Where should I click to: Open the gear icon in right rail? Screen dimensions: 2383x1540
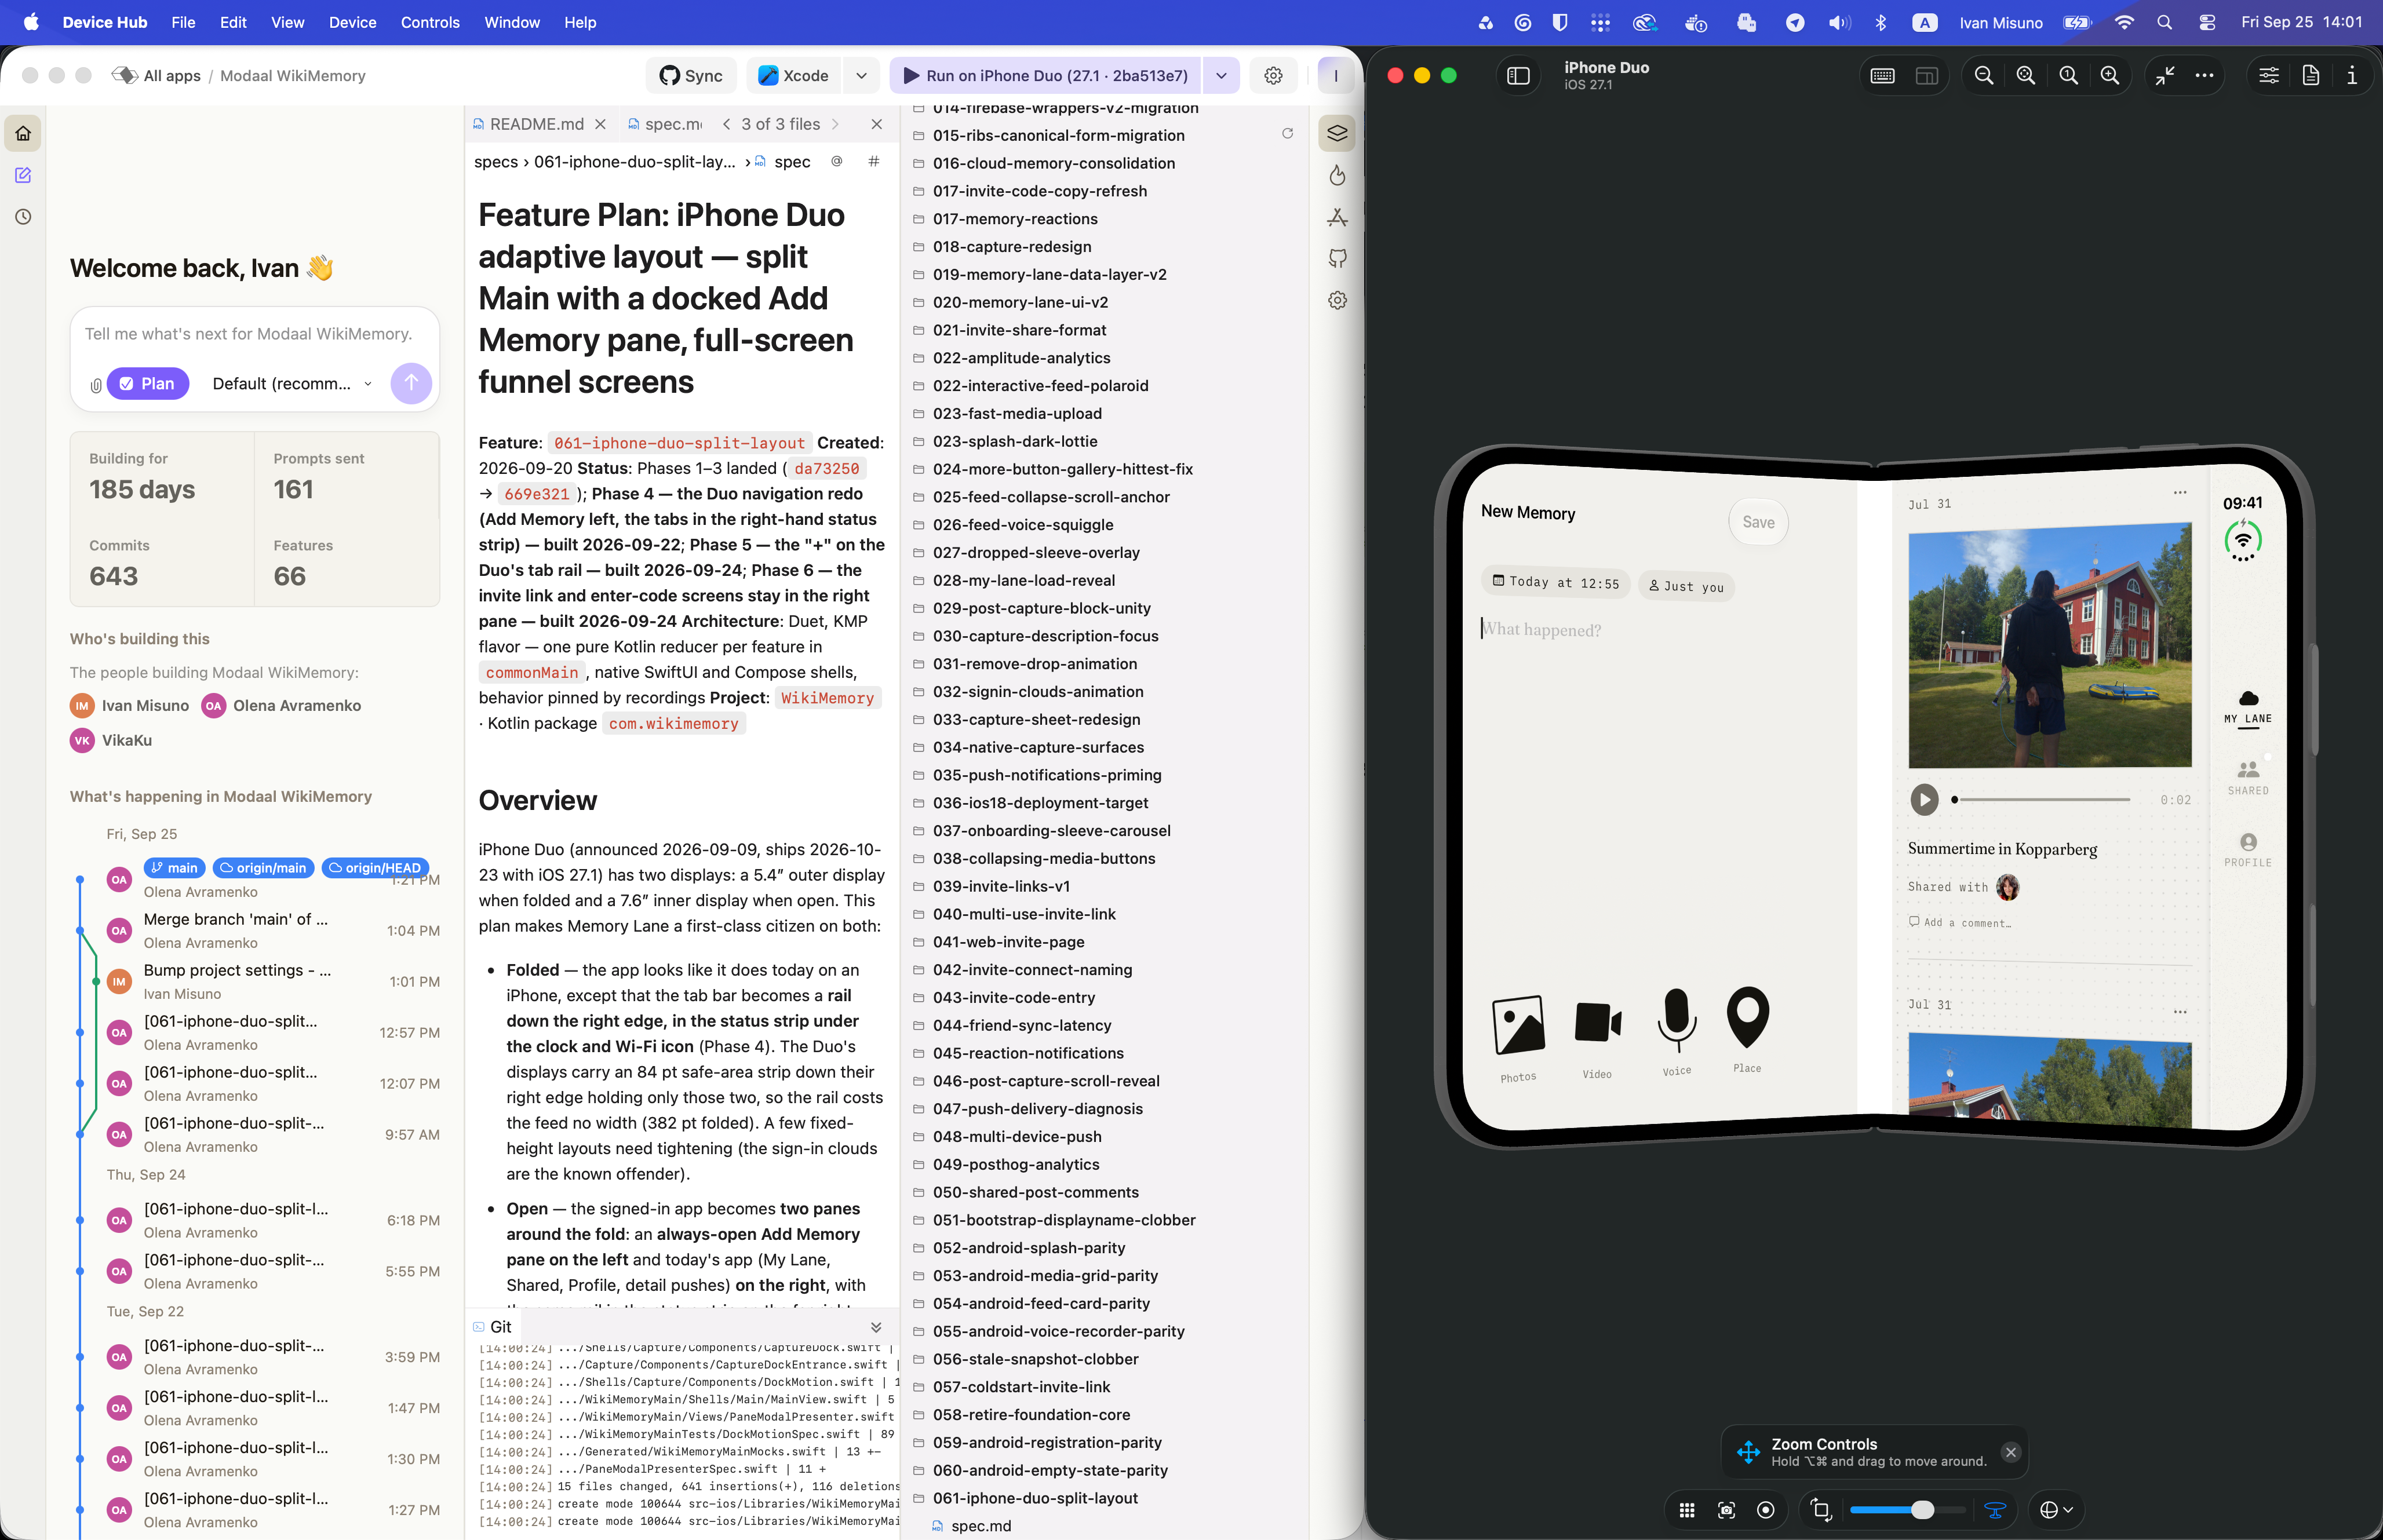1337,300
